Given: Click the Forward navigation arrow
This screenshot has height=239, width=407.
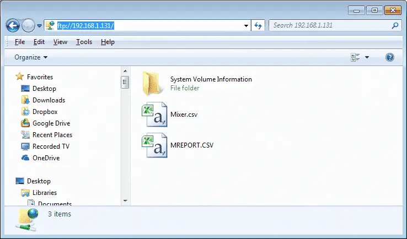Looking at the screenshot, I should click(28, 25).
